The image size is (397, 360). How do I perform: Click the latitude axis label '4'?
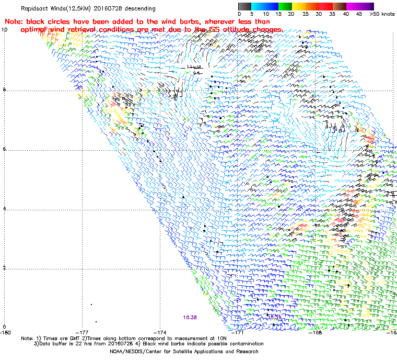click(x=4, y=209)
